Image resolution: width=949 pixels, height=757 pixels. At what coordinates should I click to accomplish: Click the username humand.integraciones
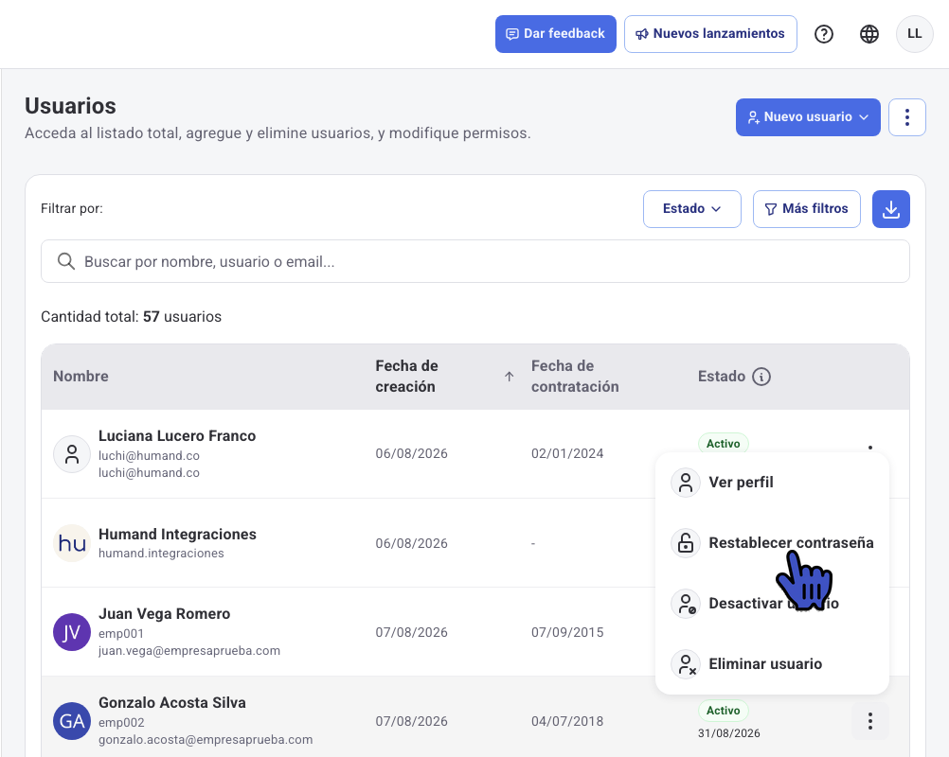pos(161,554)
